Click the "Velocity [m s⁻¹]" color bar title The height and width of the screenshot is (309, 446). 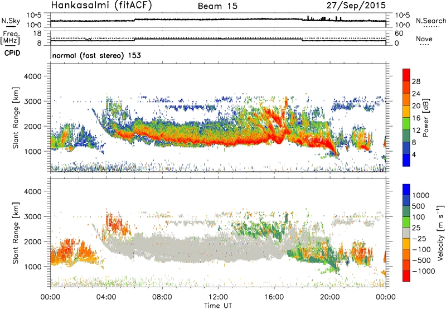pyautogui.click(x=440, y=233)
